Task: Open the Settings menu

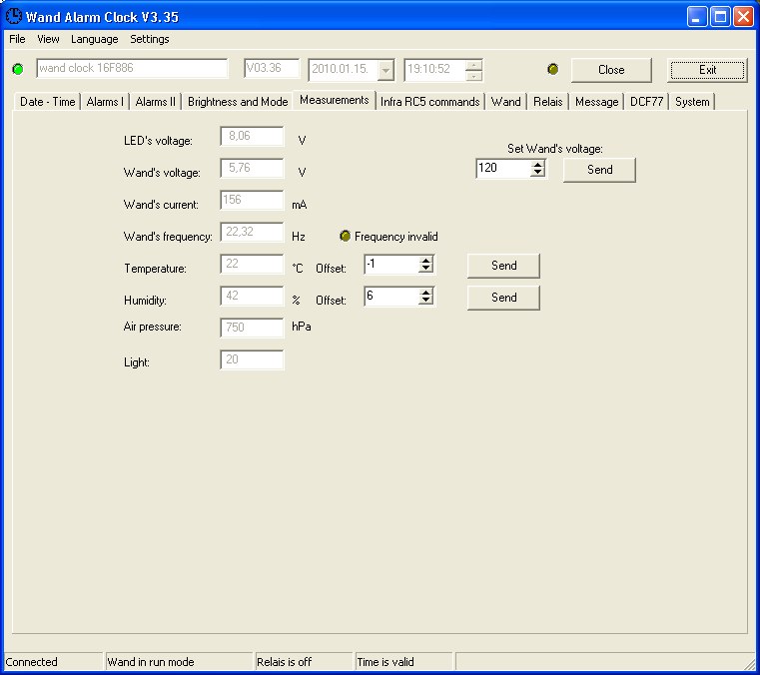Action: (x=149, y=39)
